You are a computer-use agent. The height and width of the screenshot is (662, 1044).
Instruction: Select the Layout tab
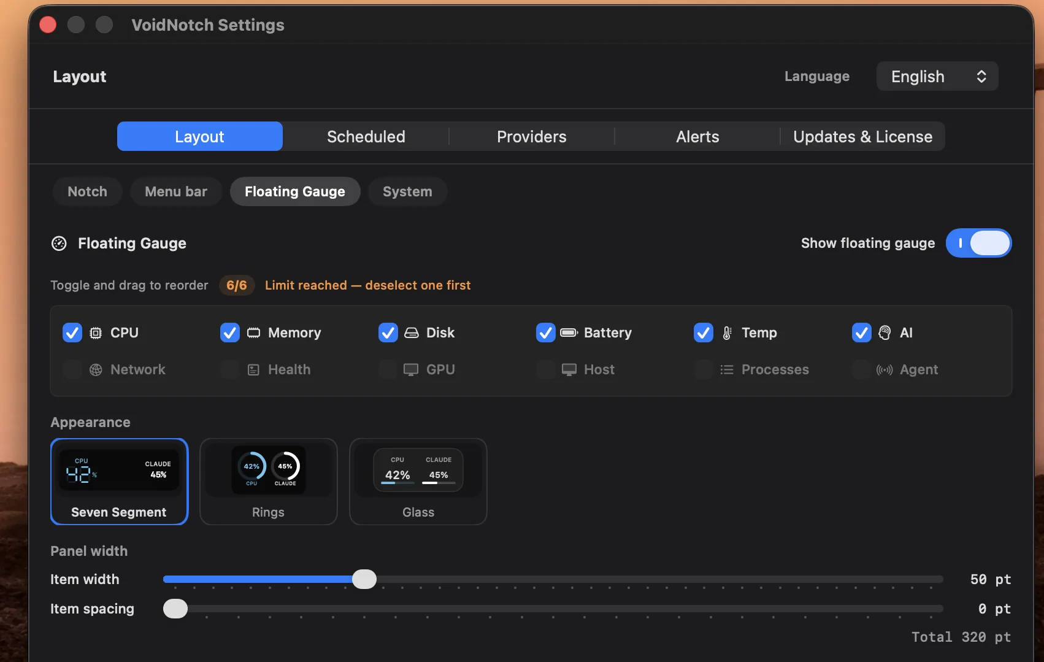click(x=200, y=136)
